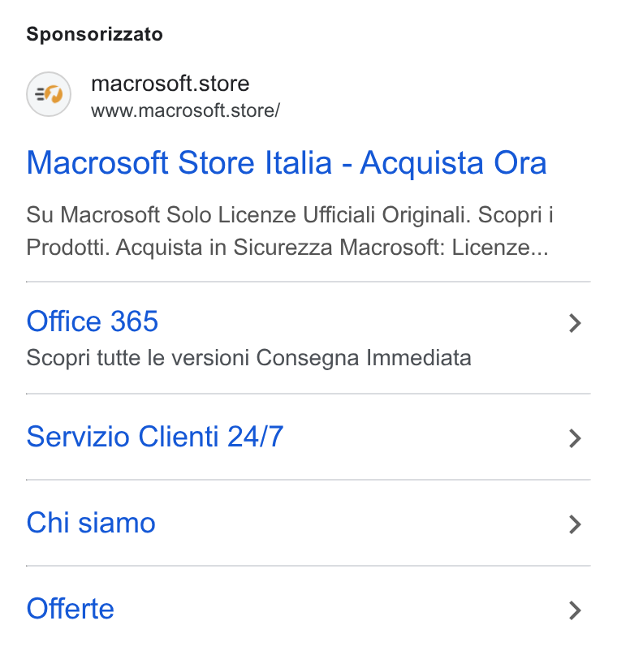The image size is (617, 651).
Task: Expand Servizio Clienti 24/7 via its chevron
Action: pos(575,438)
